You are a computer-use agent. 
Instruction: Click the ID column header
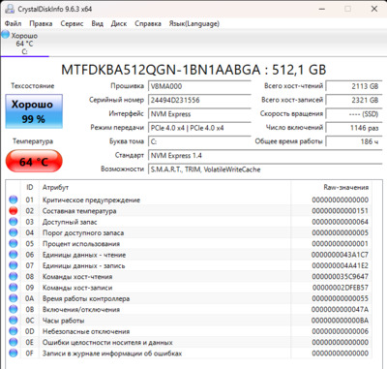30,187
